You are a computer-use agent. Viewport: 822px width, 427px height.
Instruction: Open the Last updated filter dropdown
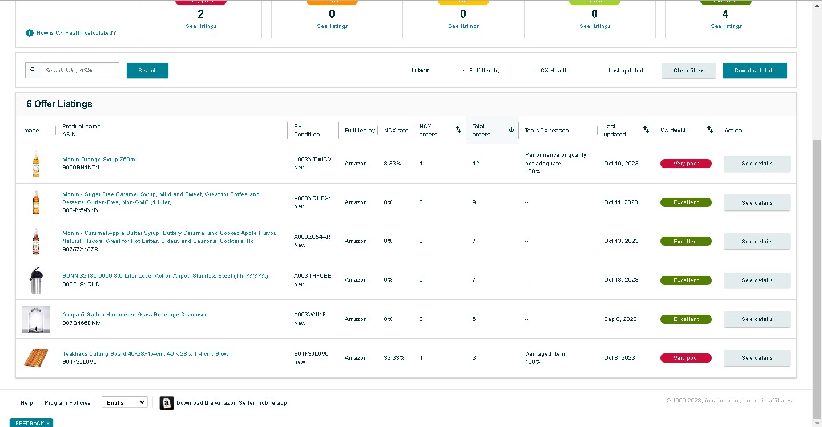coord(621,71)
